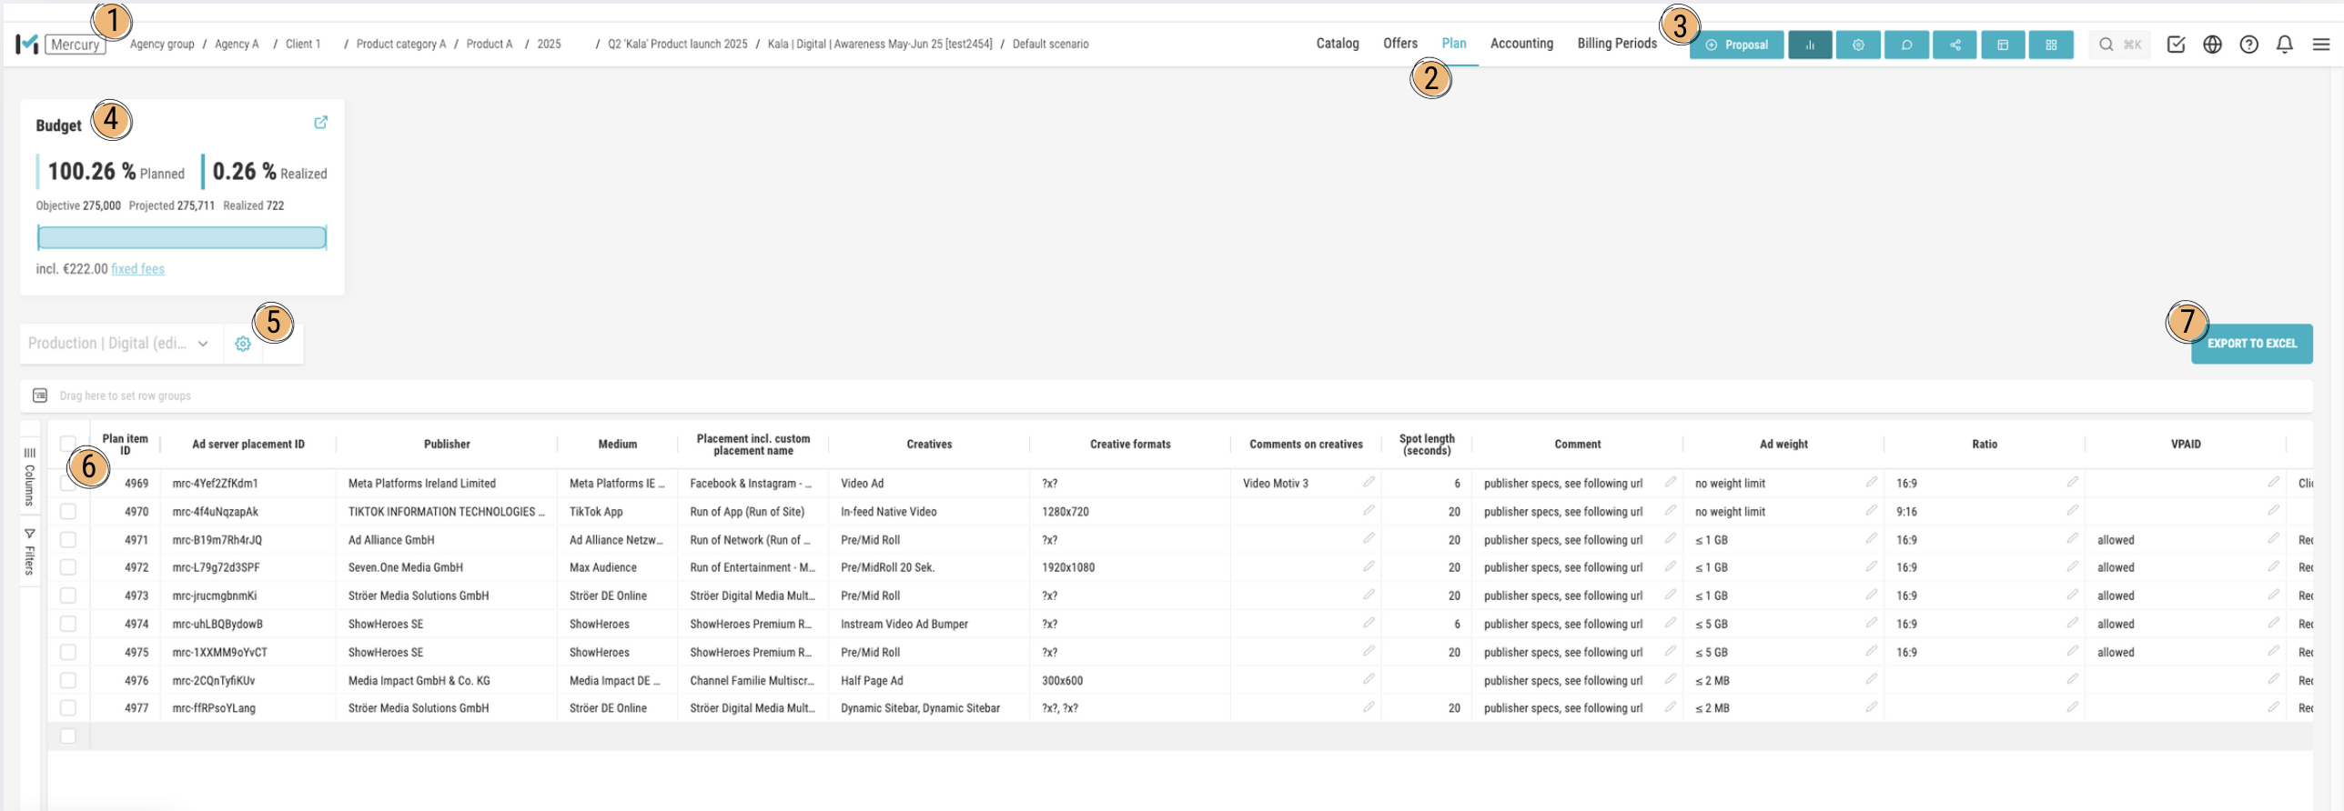Click the Proposal button

click(1736, 45)
